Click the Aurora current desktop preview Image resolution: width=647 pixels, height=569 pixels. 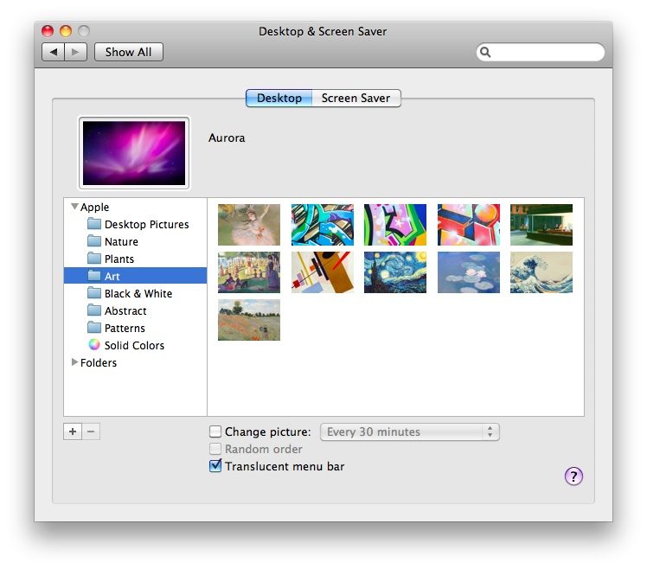click(134, 153)
